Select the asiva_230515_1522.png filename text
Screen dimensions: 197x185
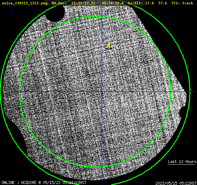pyautogui.click(x=25, y=3)
